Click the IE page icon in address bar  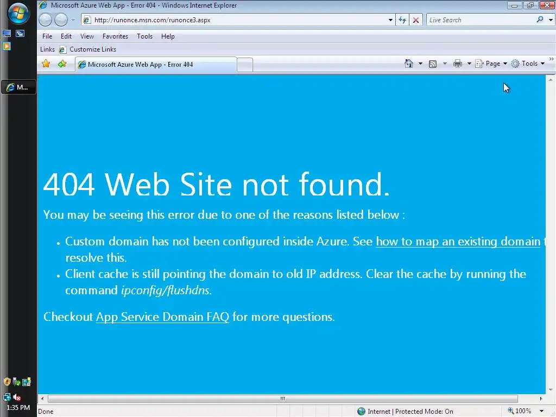87,20
